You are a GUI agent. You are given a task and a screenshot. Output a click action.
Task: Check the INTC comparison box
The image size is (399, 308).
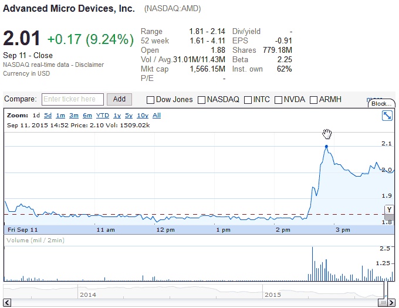(248, 100)
